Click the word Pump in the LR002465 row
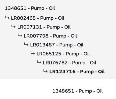Image resolution: width=116 pixels, height=99 pixels. tap(47, 18)
